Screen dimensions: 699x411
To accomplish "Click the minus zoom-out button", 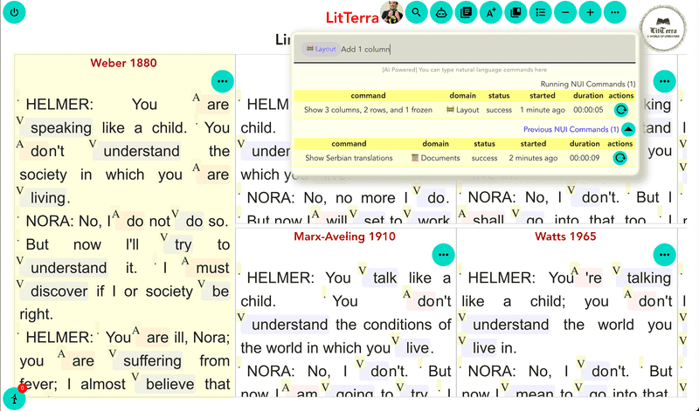I will (x=565, y=12).
